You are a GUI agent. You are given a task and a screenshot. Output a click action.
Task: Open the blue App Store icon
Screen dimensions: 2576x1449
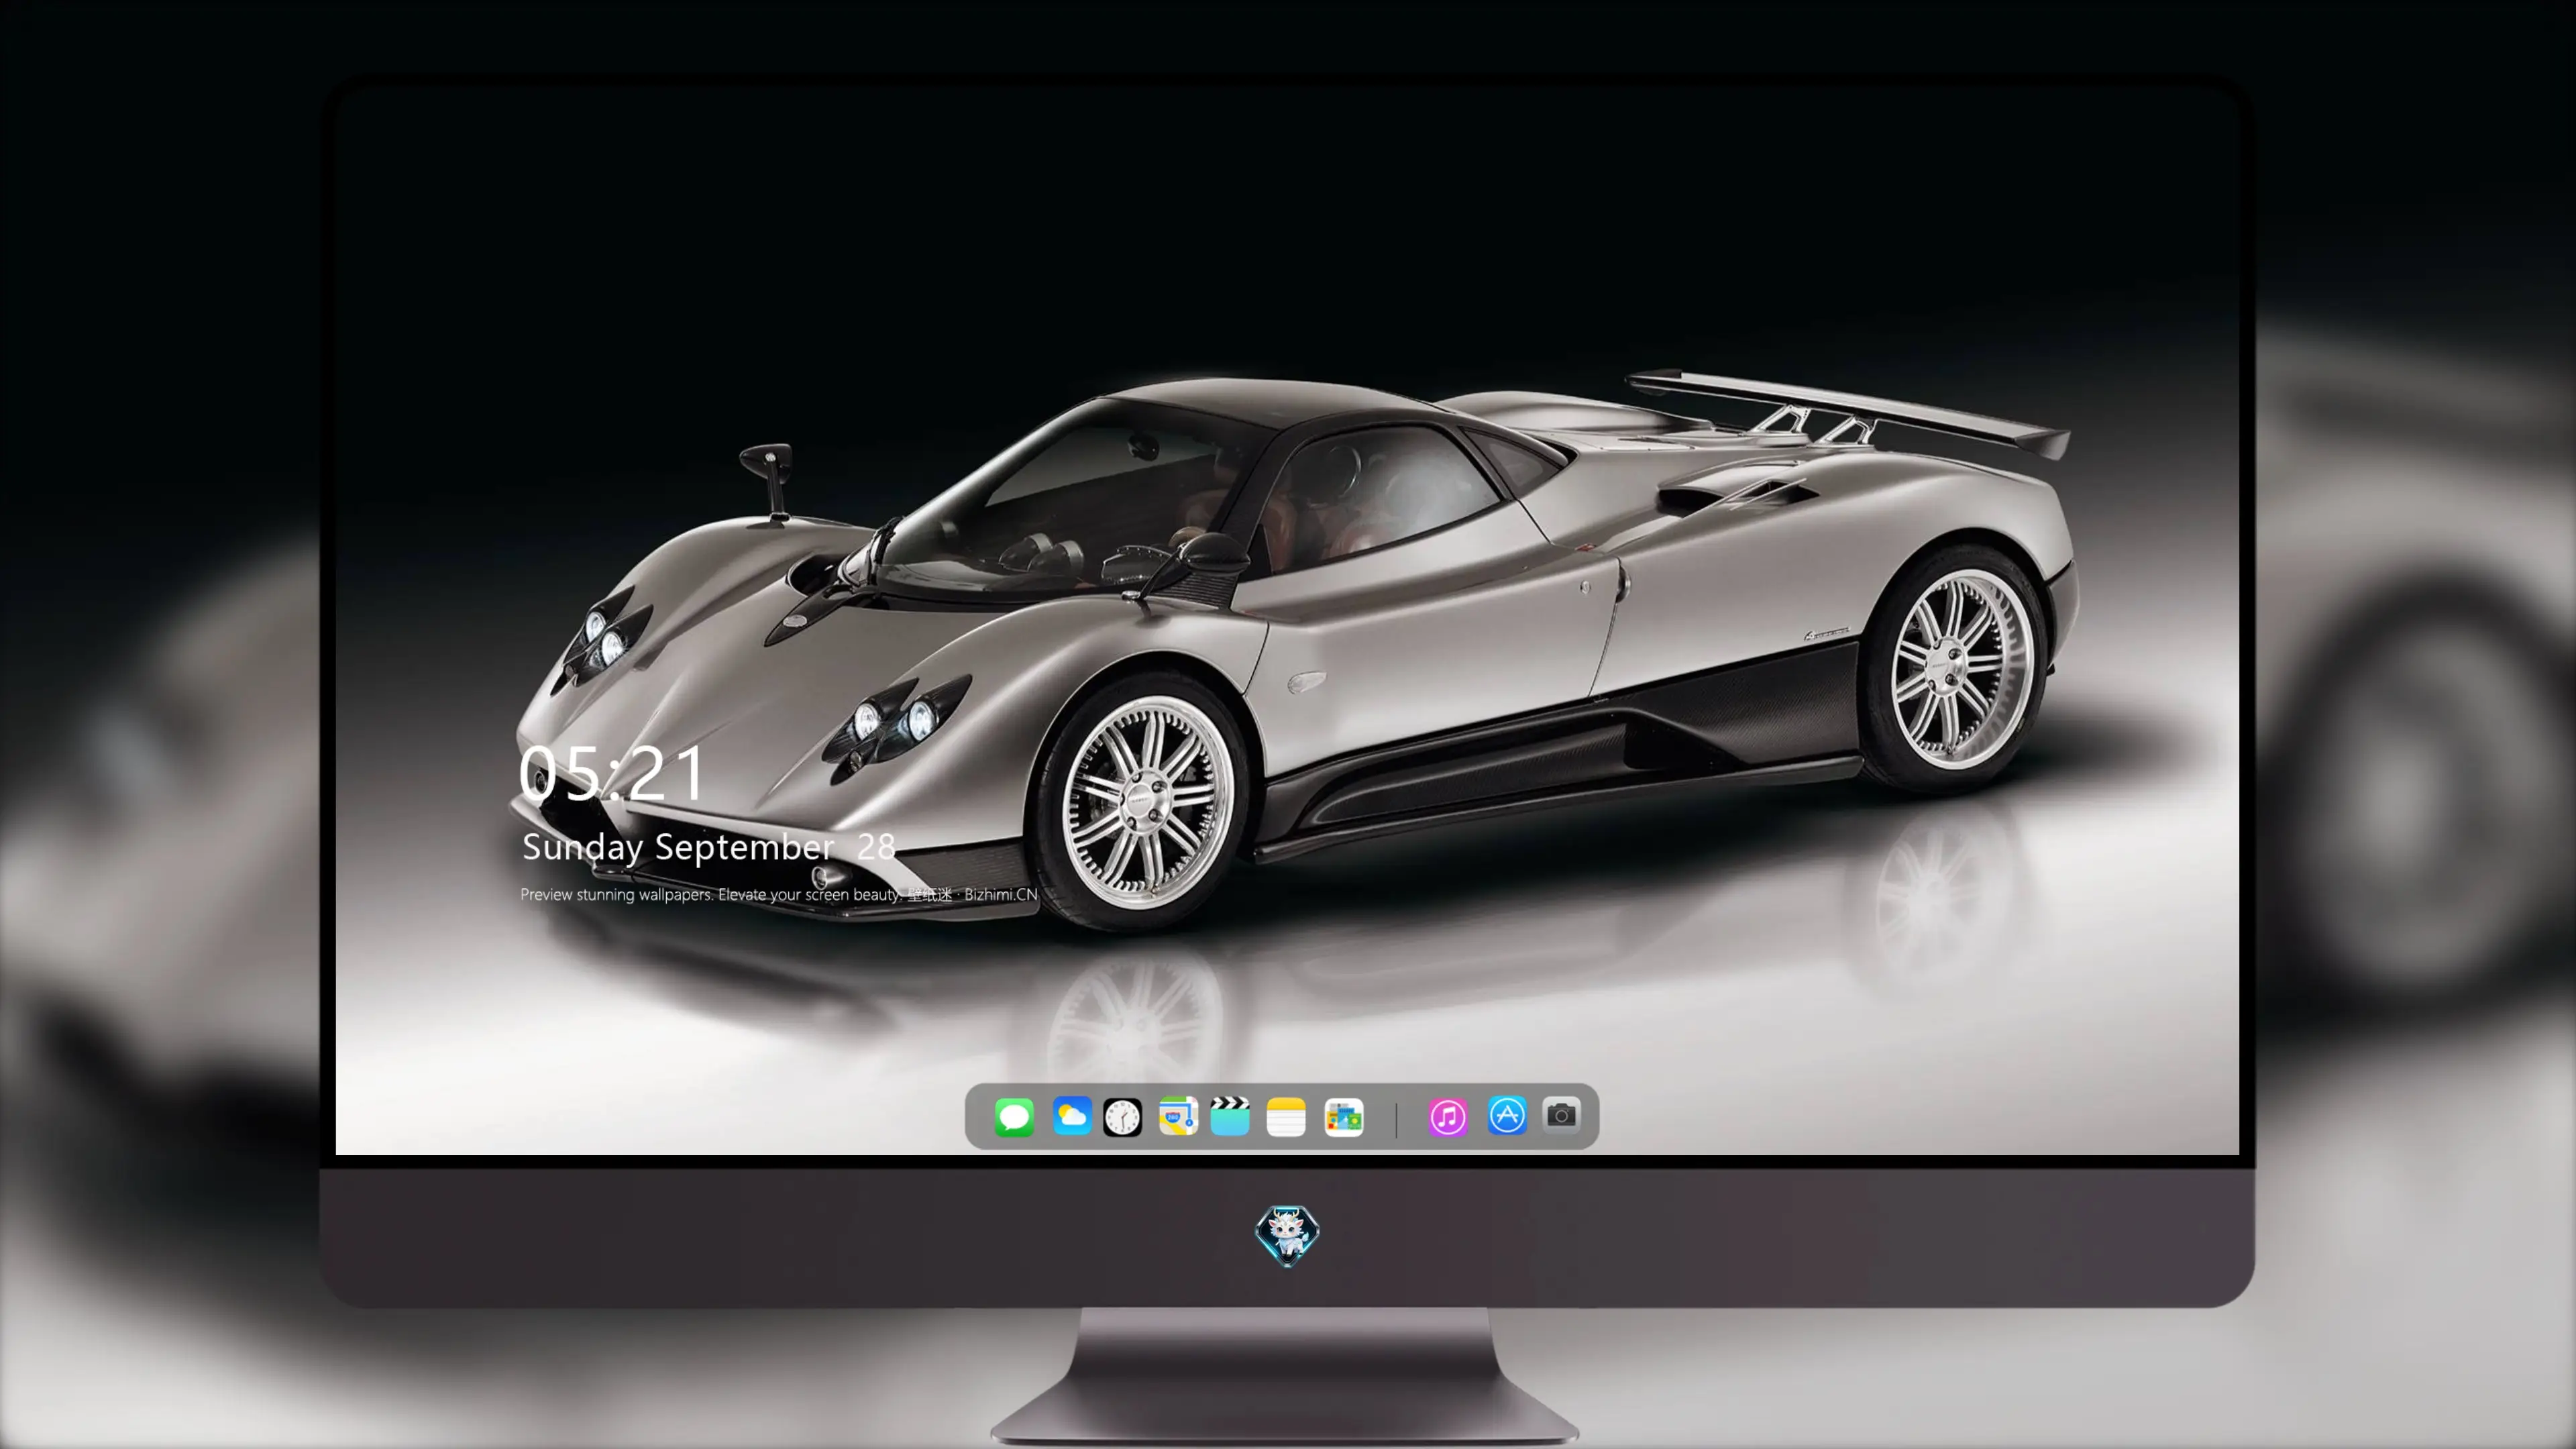point(1507,1116)
